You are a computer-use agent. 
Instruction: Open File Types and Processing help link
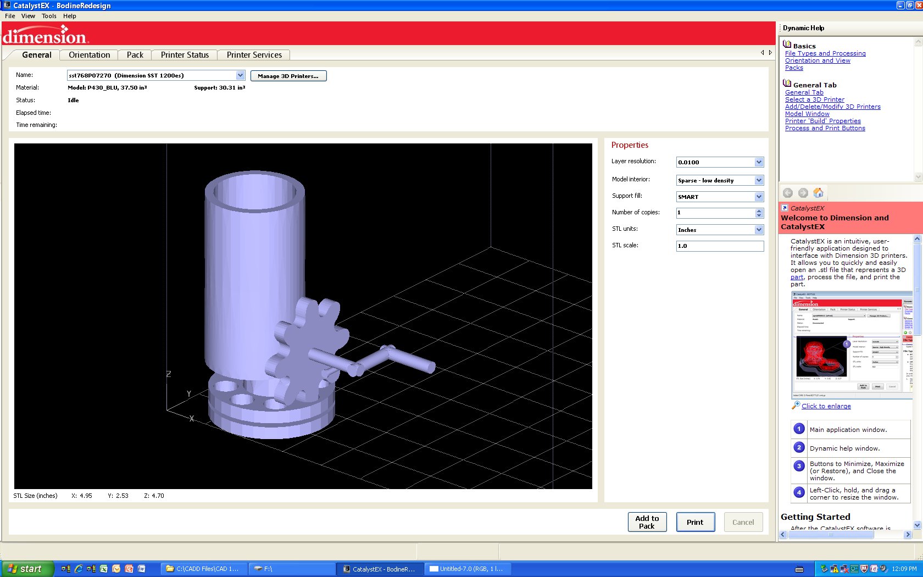pos(825,53)
